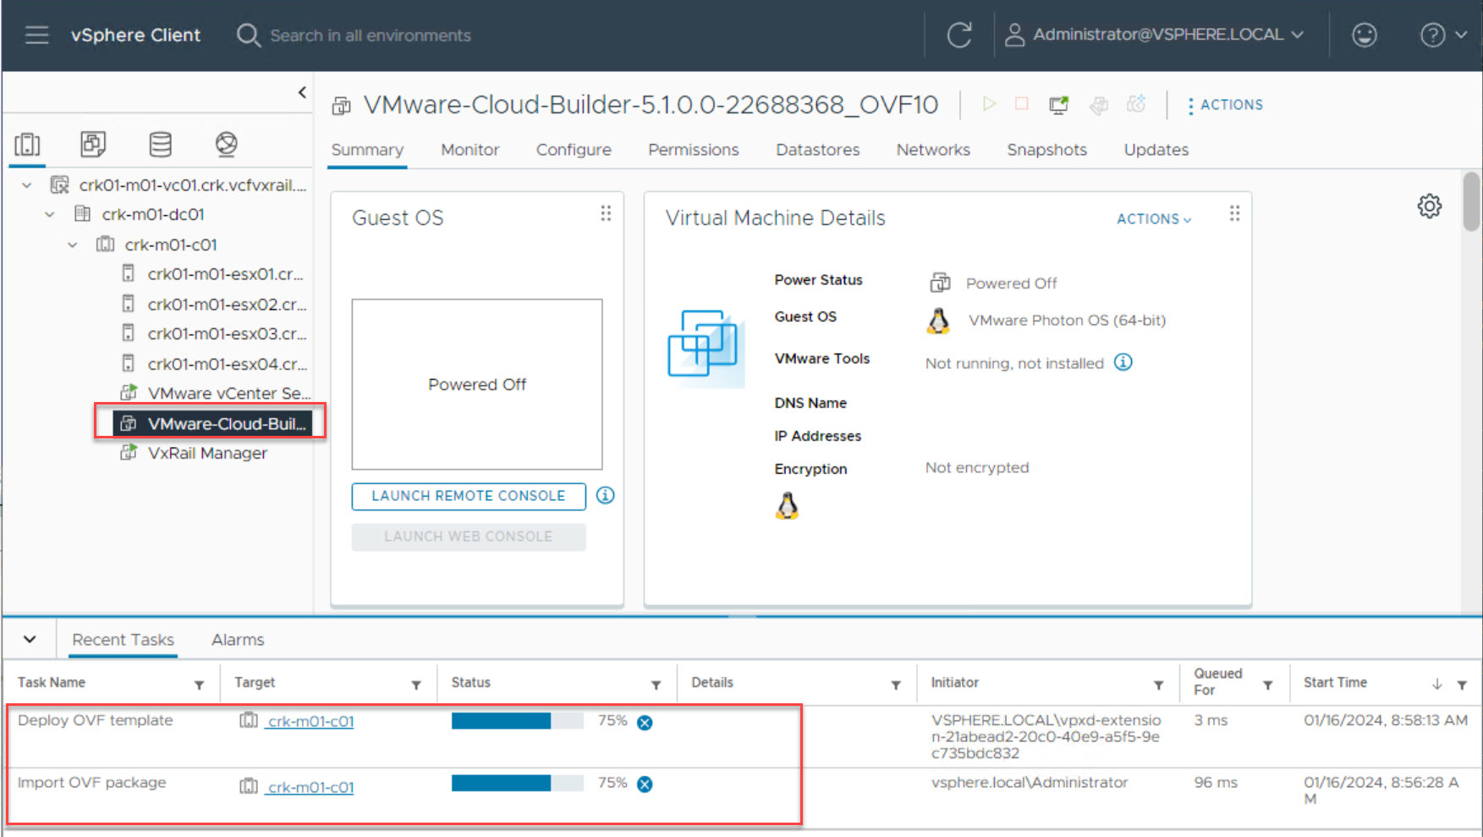Open the summary customization gear icon

coord(1429,206)
